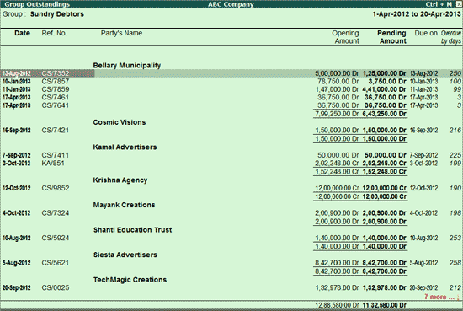463x311 pixels.
Task: Click the '7 more ...' indicator
Action: pyautogui.click(x=439, y=297)
